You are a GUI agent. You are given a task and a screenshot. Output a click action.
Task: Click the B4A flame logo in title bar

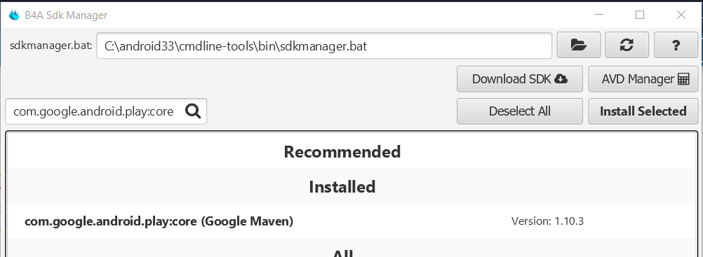[14, 15]
